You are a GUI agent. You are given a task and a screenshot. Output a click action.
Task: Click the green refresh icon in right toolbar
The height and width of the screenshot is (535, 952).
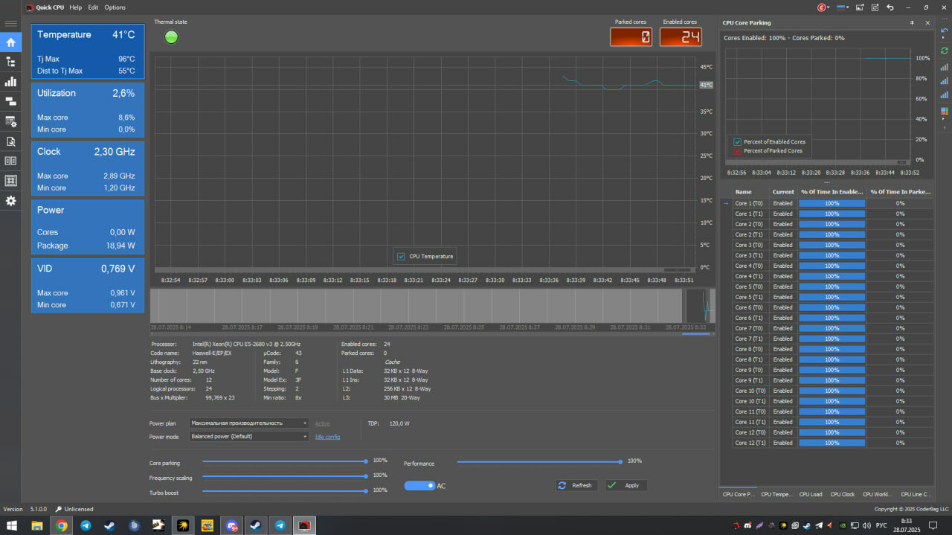[944, 50]
